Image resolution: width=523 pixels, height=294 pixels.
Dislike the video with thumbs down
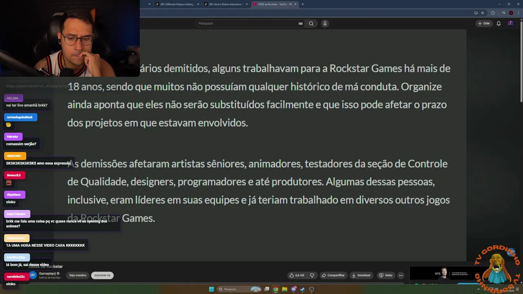click(x=312, y=275)
